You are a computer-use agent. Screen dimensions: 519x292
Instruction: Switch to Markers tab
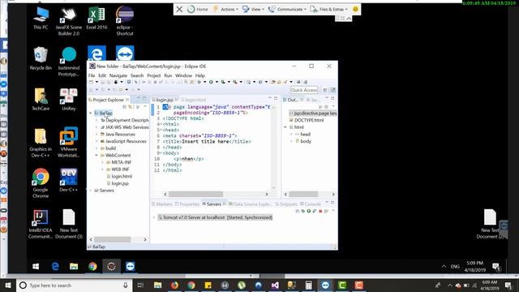(162, 204)
